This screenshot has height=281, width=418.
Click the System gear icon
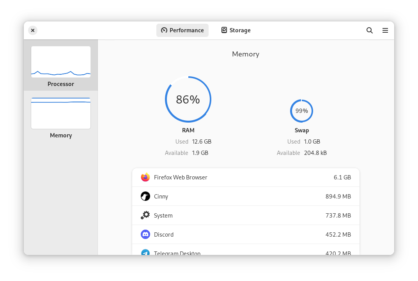[145, 215]
